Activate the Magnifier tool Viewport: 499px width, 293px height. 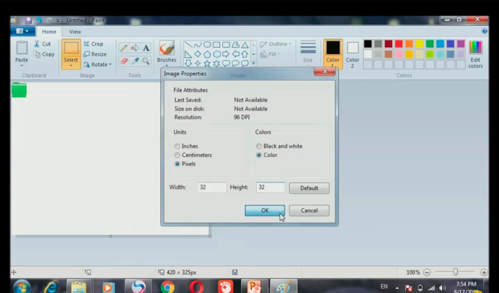coord(146,61)
